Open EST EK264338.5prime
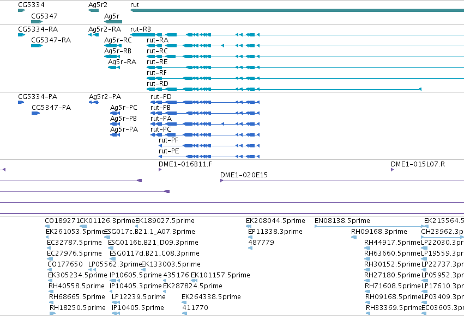 [212, 297]
